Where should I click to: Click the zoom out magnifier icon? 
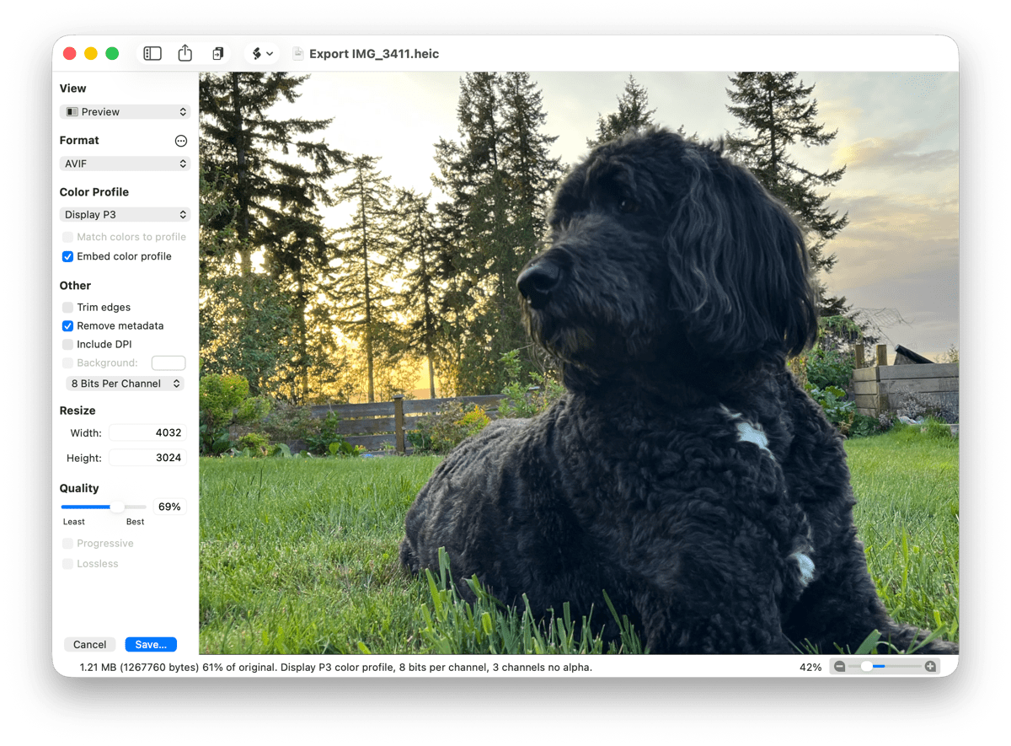click(839, 667)
